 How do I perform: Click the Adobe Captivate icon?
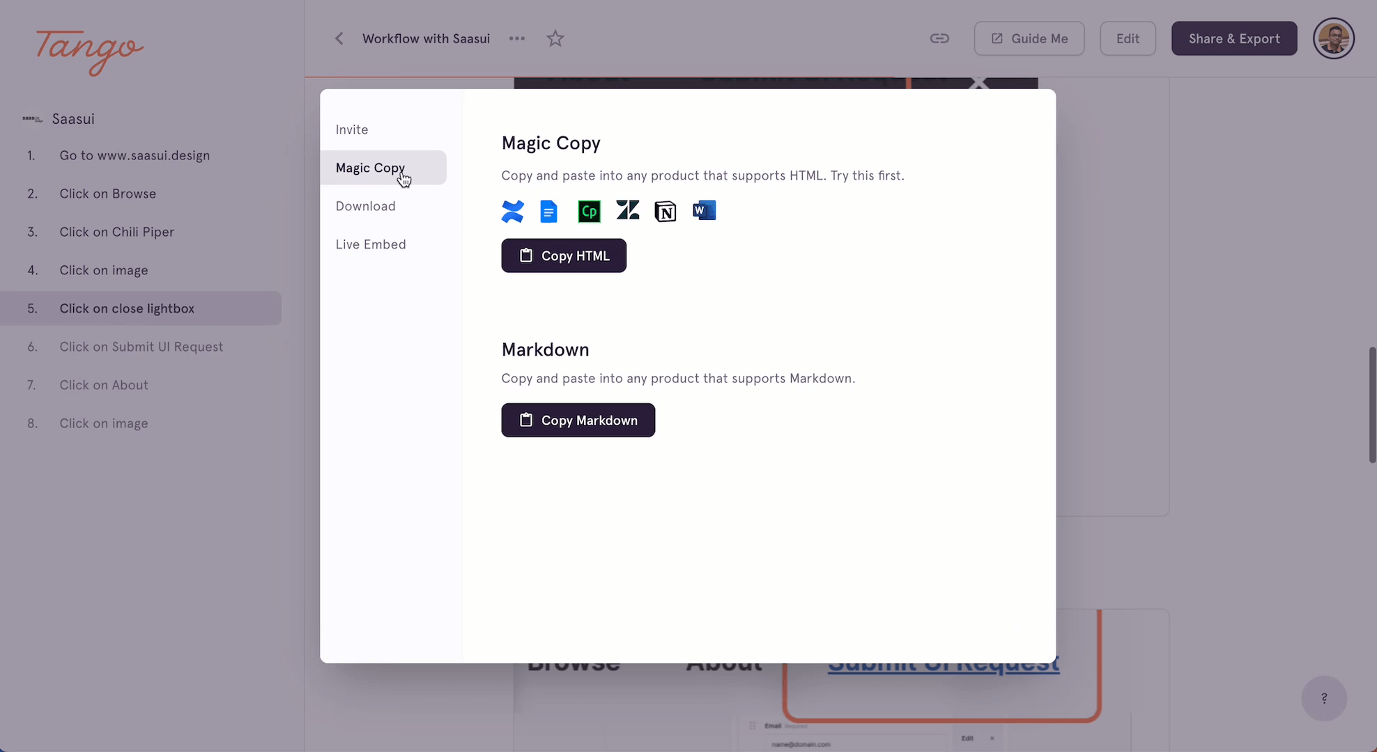point(589,211)
